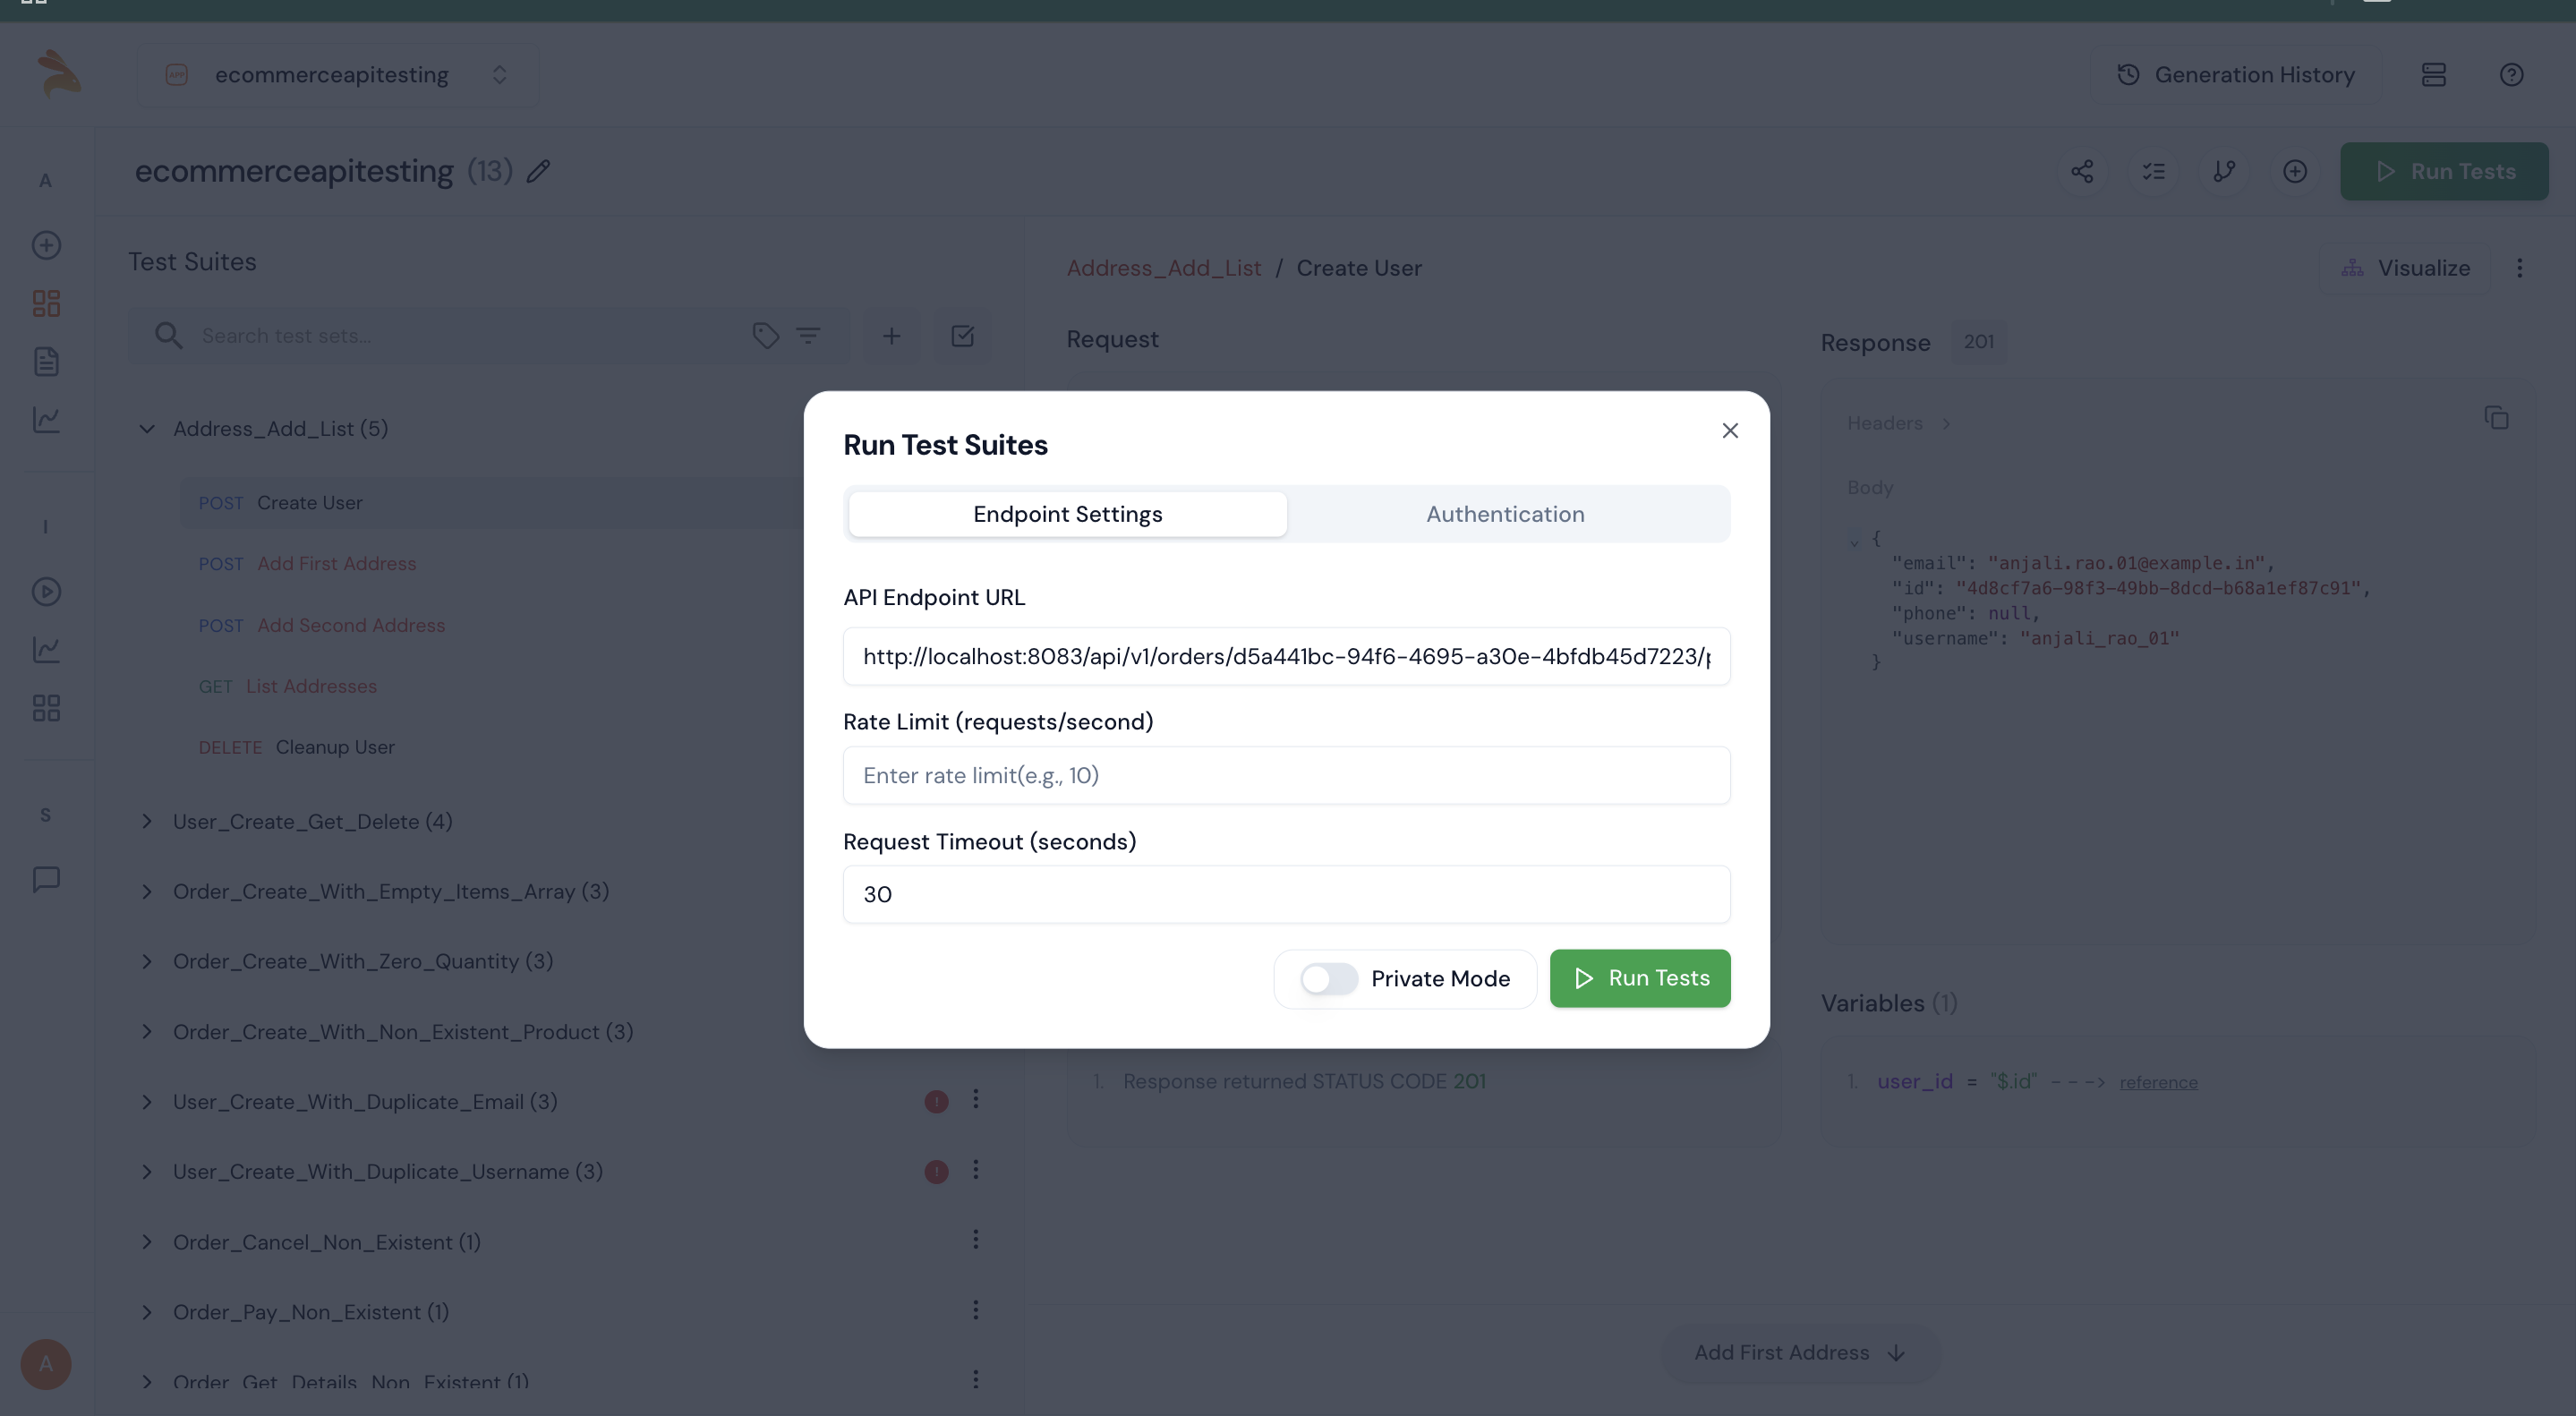
Task: Click the filter icon next to test search
Action: pos(810,335)
